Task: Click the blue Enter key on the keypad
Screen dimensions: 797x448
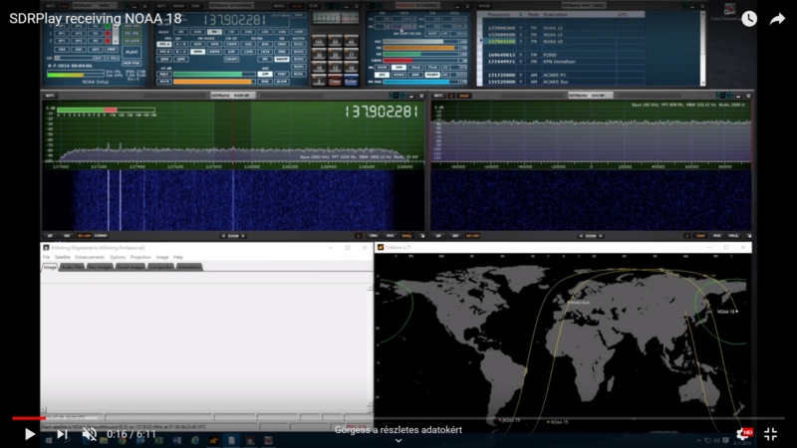Action: 351,80
